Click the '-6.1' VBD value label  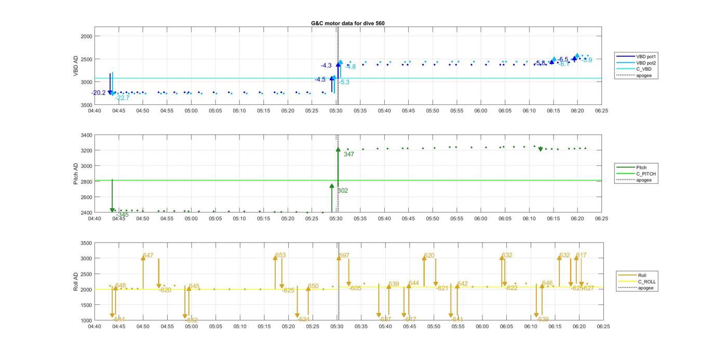pyautogui.click(x=564, y=64)
